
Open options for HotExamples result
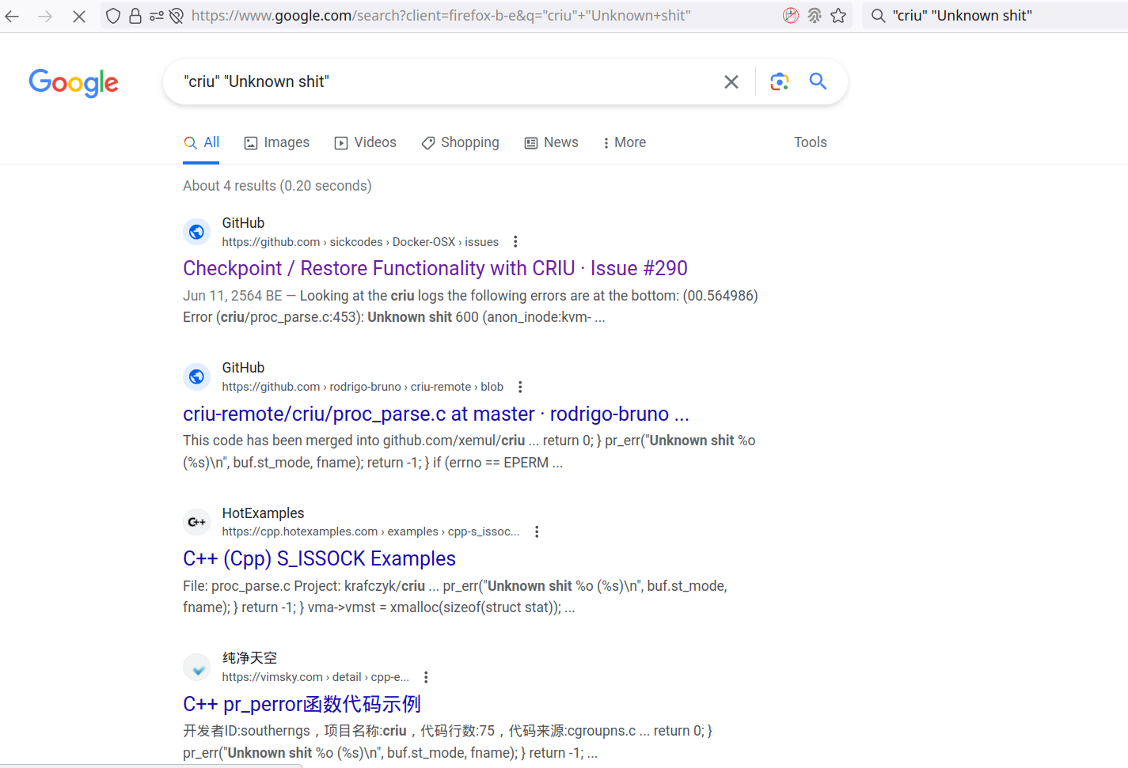tap(537, 532)
